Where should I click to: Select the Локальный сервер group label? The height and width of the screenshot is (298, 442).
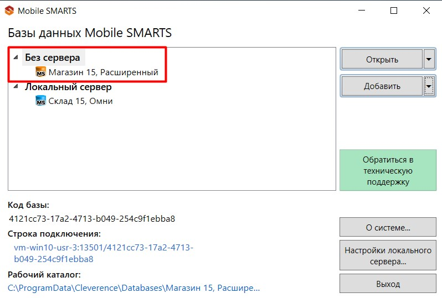68,87
